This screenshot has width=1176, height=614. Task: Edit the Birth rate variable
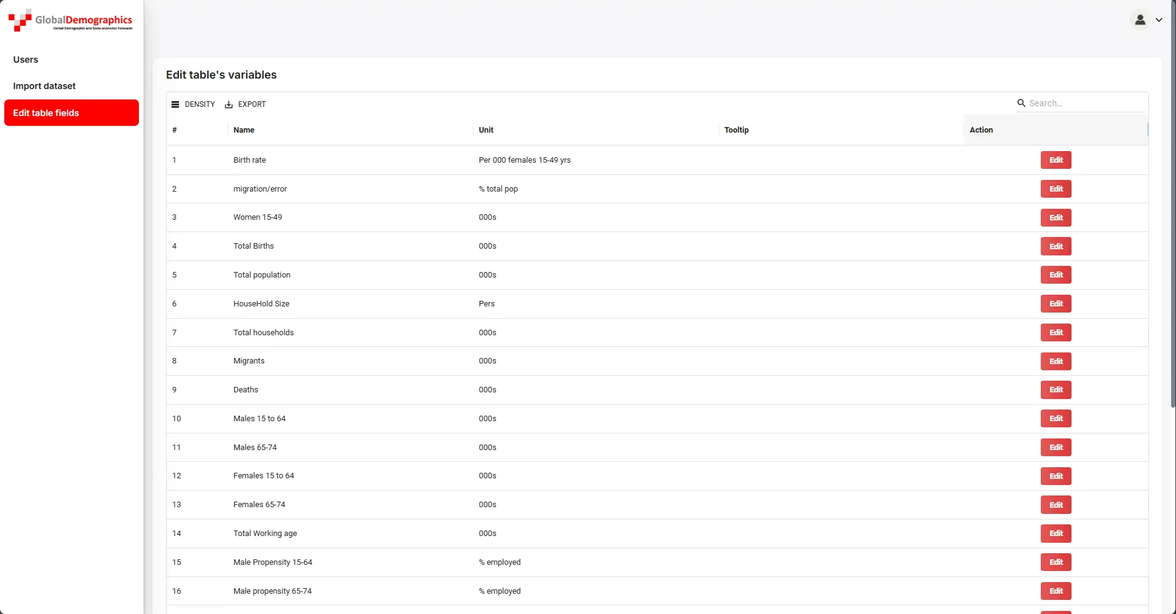tap(1056, 160)
